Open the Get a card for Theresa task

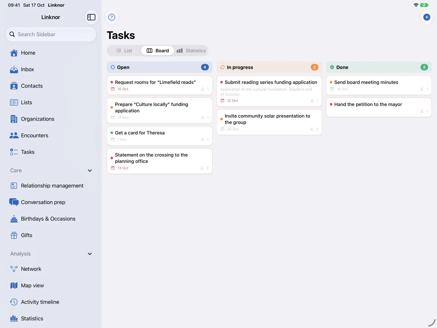click(160, 136)
